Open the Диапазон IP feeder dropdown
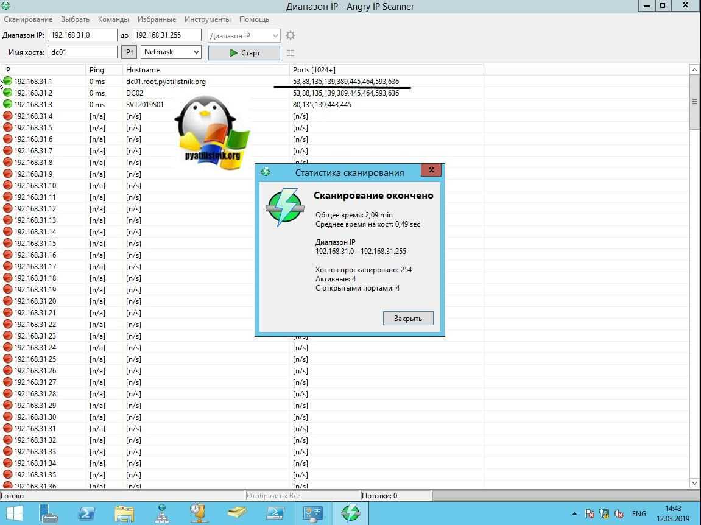701x525 pixels. [244, 36]
